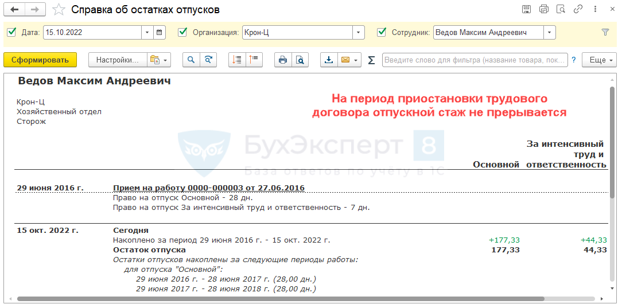Uncheck the Дата checkbox
This screenshot has width=622, height=308.
click(11, 33)
